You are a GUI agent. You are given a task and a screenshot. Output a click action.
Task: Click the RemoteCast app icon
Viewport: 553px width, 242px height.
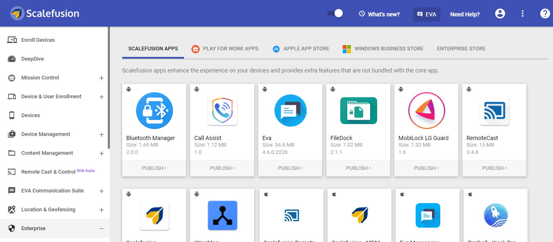point(495,111)
